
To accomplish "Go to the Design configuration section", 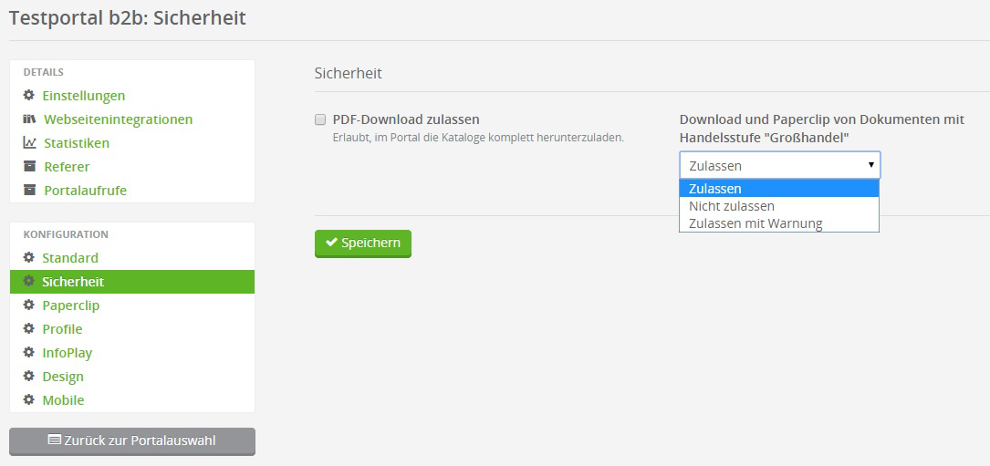I will click(x=63, y=377).
